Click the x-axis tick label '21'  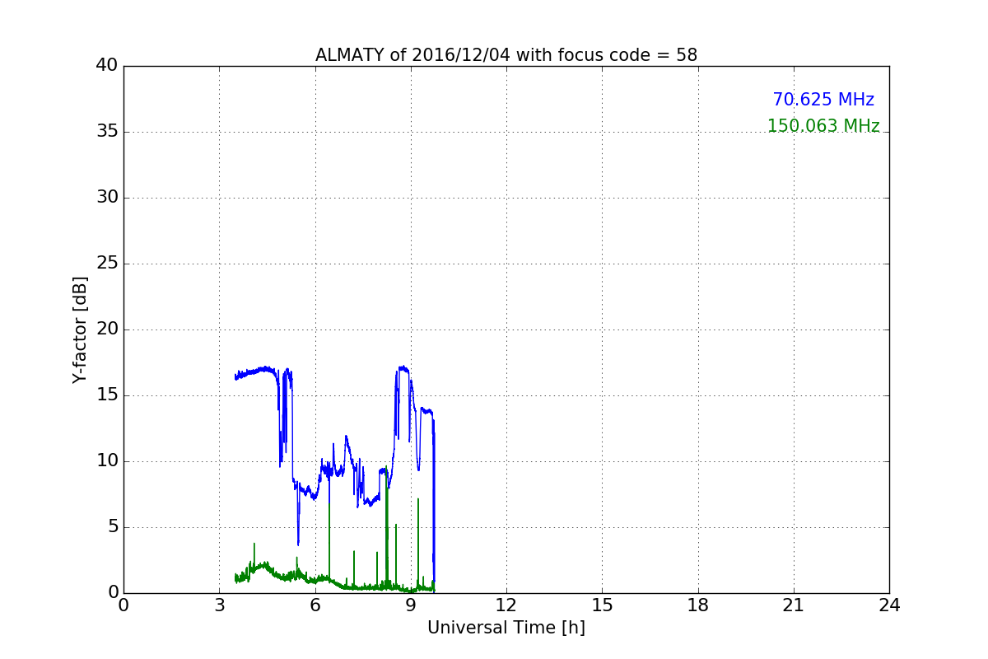tap(794, 605)
